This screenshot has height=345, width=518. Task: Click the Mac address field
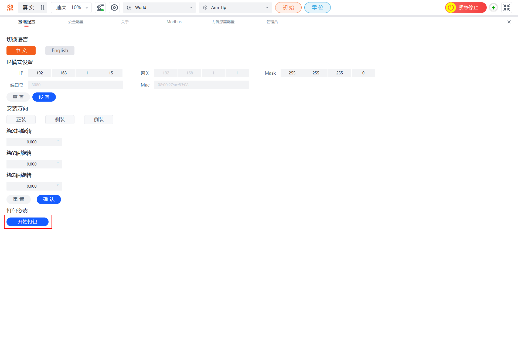tap(202, 85)
